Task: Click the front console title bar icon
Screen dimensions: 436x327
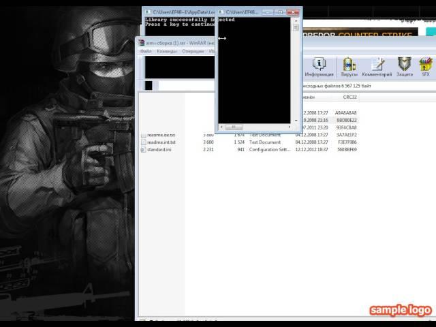Action: coord(221,12)
